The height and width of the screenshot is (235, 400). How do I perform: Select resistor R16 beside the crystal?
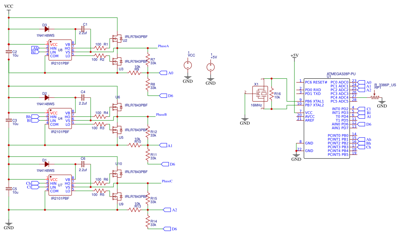tap(272, 94)
